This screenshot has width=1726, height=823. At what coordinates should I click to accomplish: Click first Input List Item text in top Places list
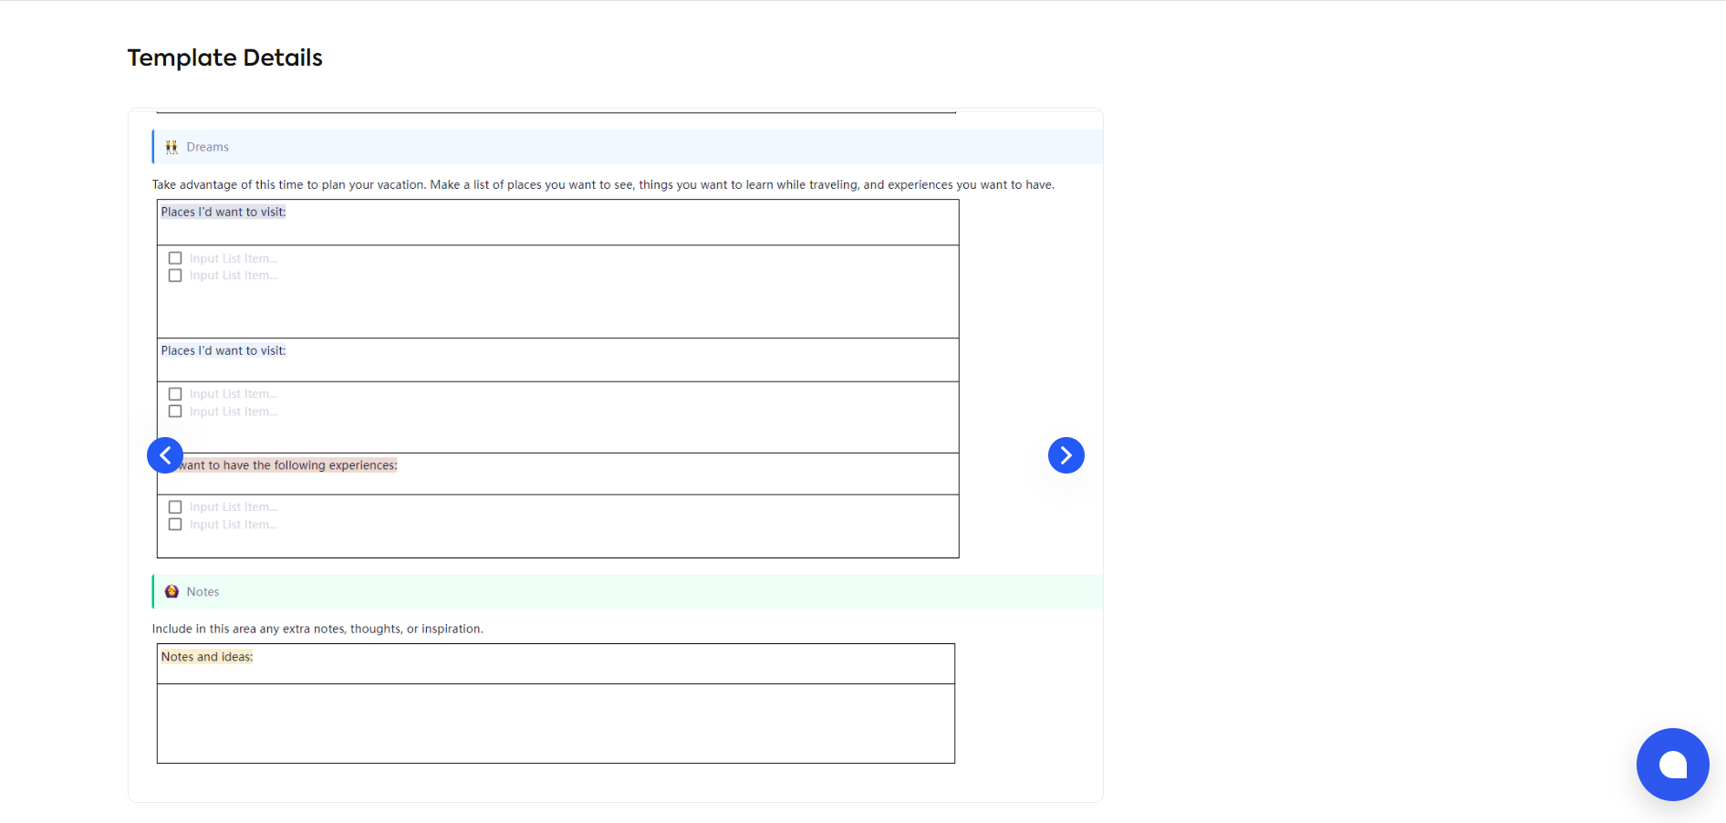(x=234, y=259)
